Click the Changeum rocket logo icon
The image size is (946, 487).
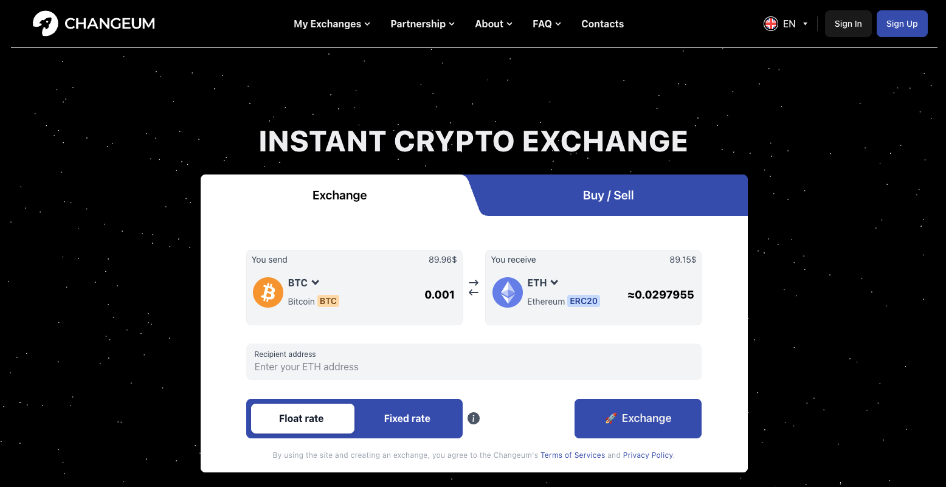[x=45, y=24]
